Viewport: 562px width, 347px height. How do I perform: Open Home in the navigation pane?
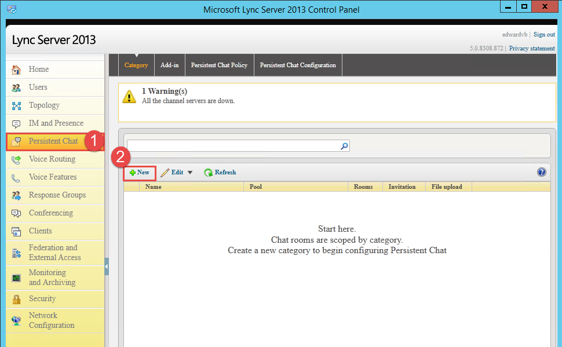[x=55, y=70]
